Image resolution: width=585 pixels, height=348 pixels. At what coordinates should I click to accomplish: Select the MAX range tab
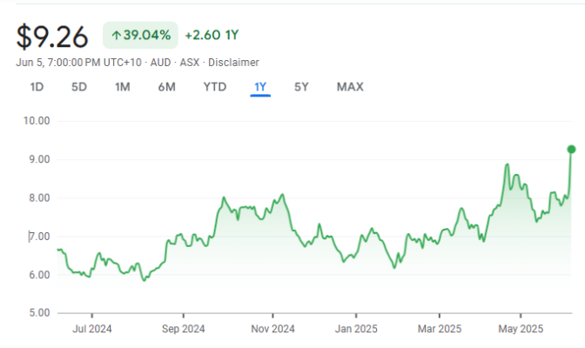point(350,87)
